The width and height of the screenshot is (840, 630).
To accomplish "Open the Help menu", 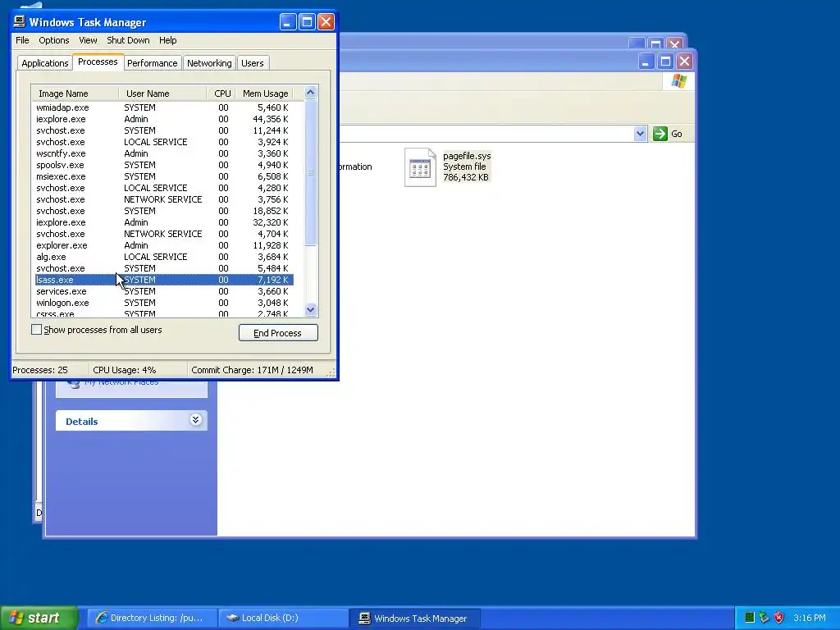I will 167,40.
